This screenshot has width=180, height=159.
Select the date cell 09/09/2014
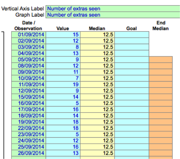pyautogui.click(x=29, y=72)
